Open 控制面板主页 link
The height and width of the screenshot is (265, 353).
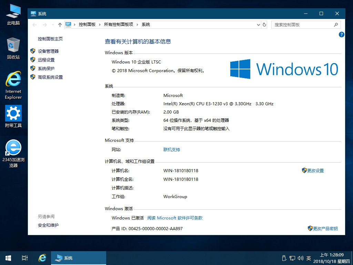tap(50, 39)
